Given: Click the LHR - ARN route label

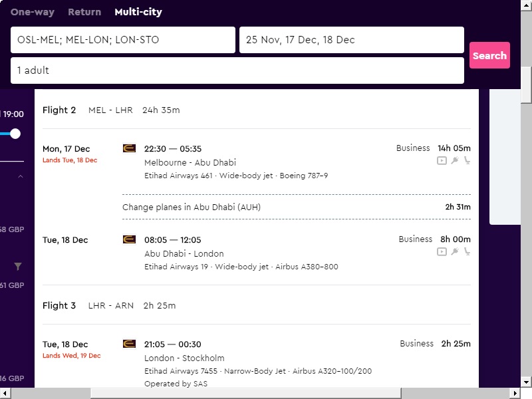Looking at the screenshot, I should pyautogui.click(x=111, y=306).
